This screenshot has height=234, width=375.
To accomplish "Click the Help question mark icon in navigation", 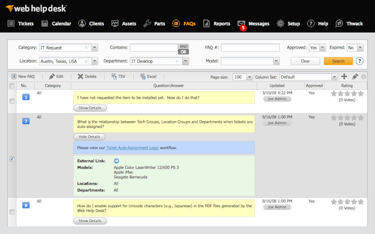I will (x=311, y=24).
